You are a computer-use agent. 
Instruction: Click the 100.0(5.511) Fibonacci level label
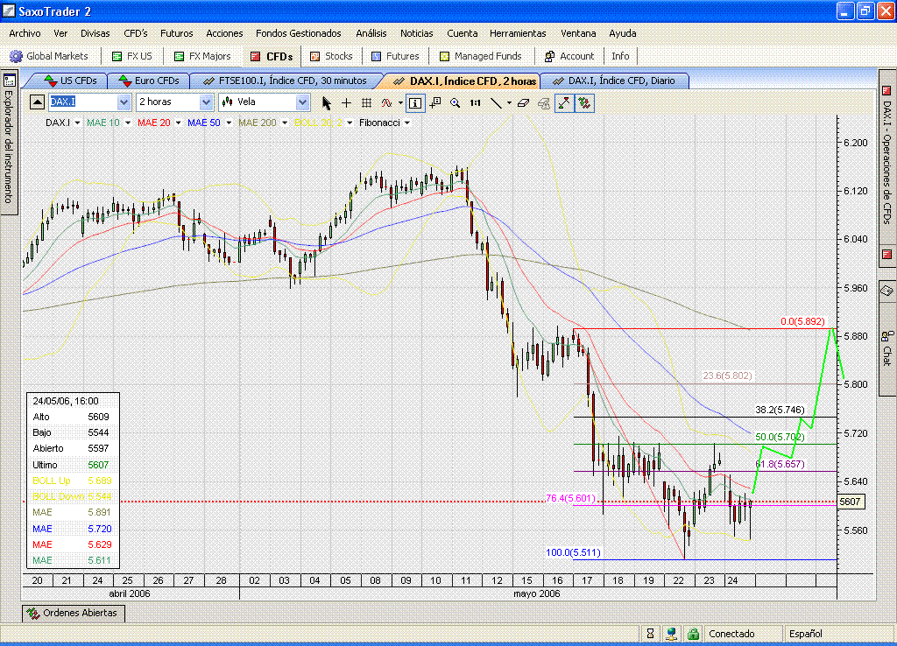573,552
